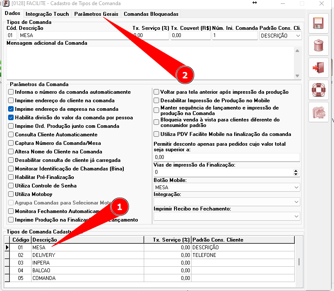Check Habilitar Pré-Finalização
334x291 pixels.
click(x=11, y=177)
